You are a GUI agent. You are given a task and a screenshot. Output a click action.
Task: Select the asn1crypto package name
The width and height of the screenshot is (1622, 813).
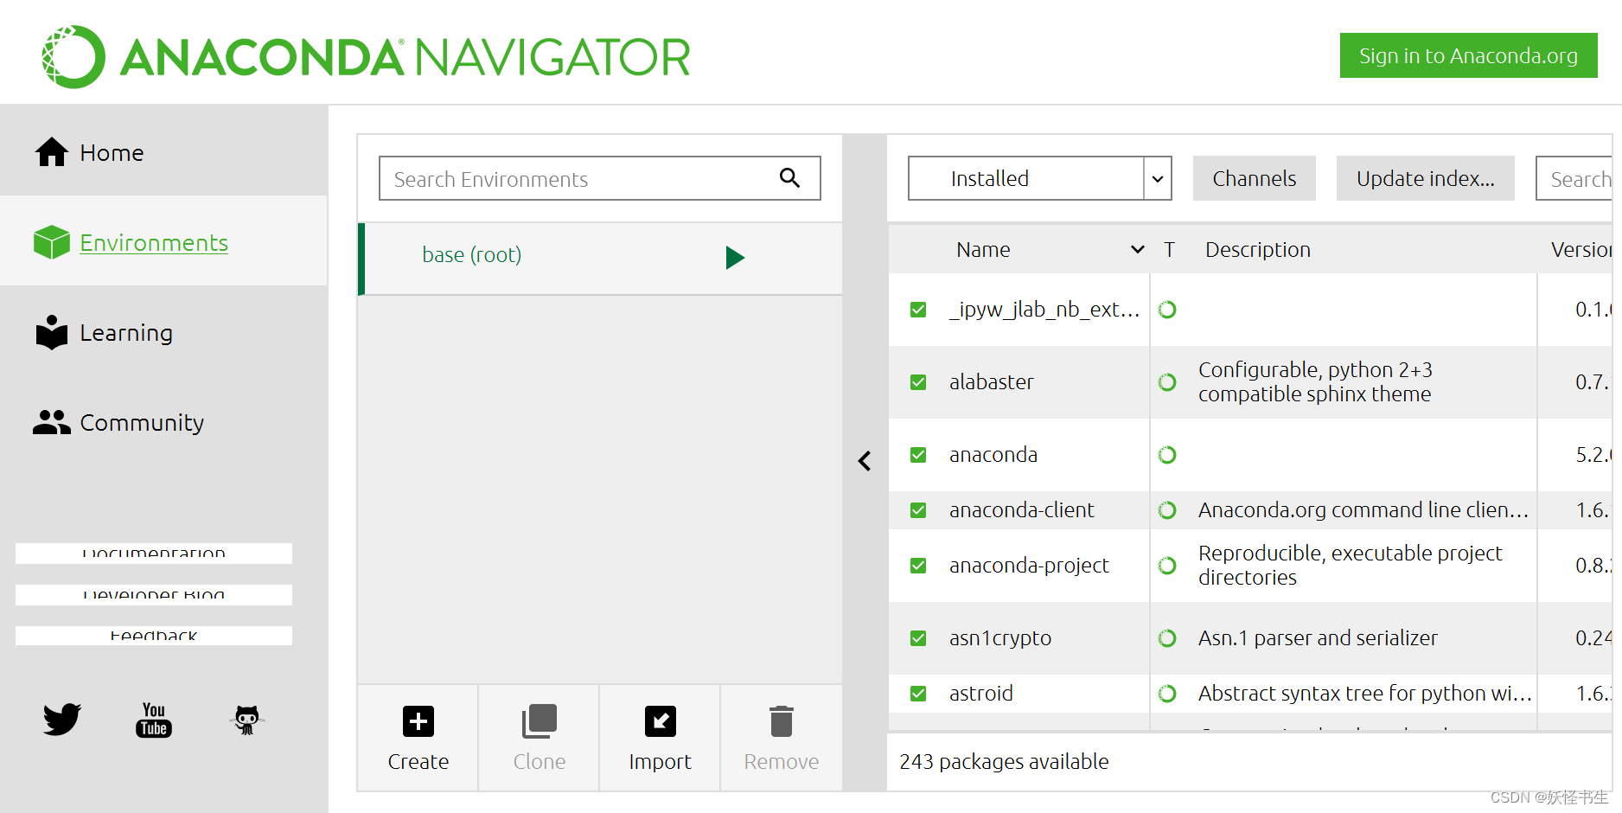(1000, 638)
